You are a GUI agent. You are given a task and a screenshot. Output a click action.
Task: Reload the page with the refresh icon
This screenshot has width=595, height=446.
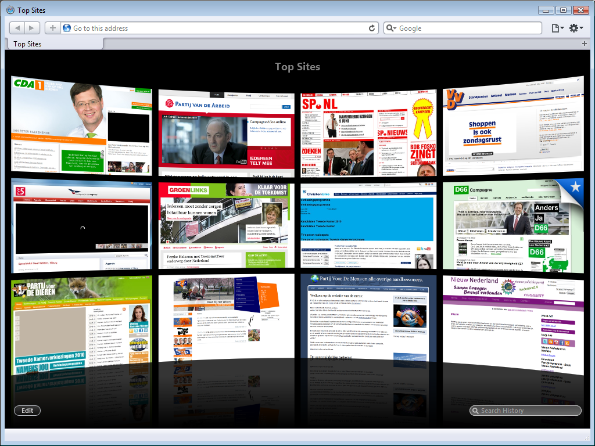coord(372,28)
